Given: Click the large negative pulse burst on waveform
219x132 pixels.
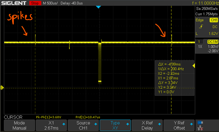Looking at the screenshot, I should click(100, 63).
